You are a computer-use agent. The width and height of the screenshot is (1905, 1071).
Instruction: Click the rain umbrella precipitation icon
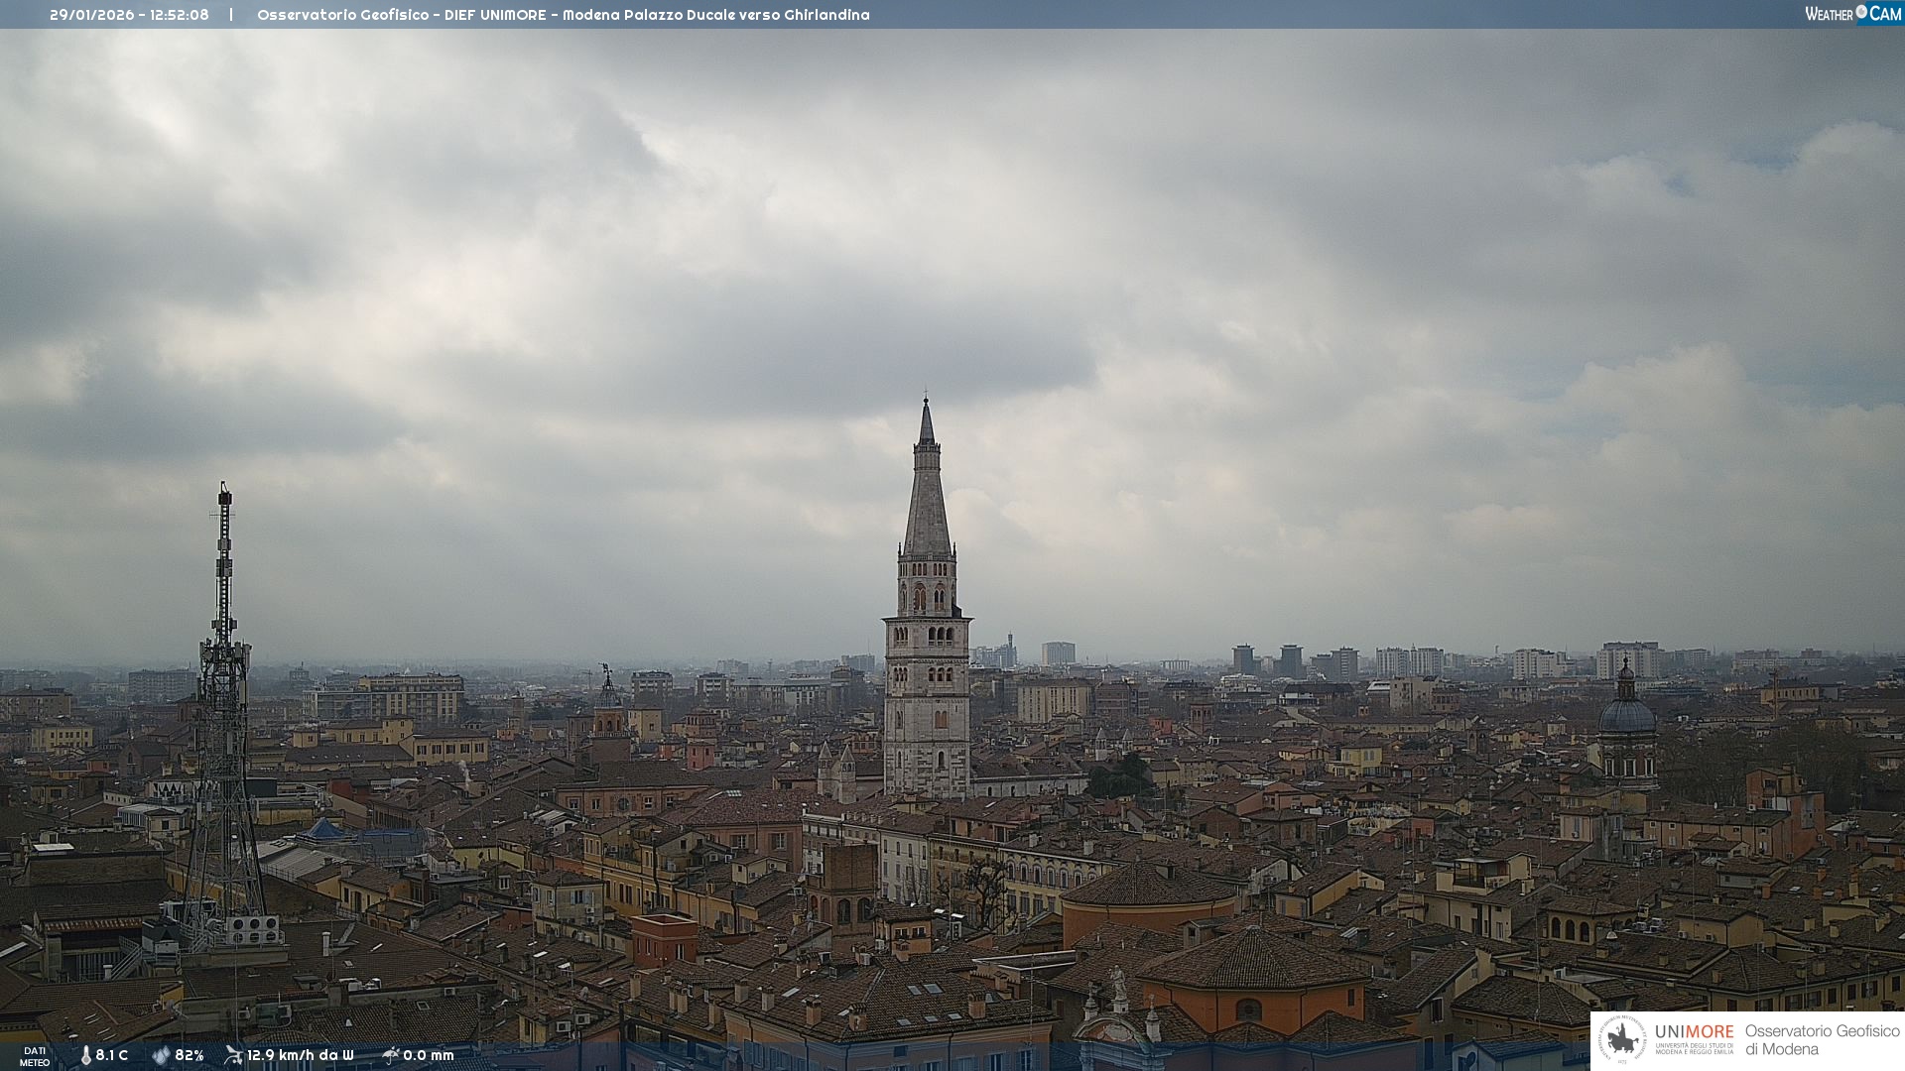pos(391,1055)
